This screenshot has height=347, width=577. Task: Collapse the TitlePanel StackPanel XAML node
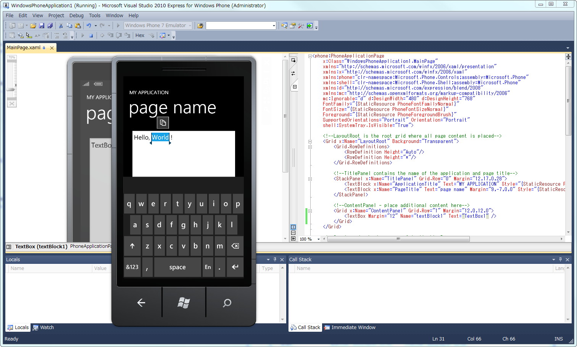tap(310, 179)
